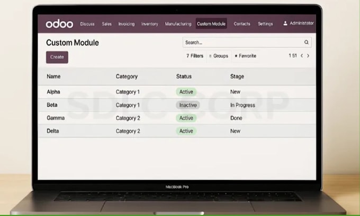Open the Delta record
360x216 pixels.
52,131
